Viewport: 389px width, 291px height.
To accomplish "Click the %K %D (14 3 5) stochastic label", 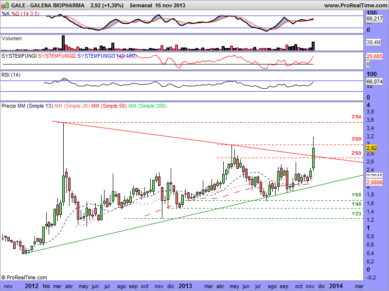I will (x=20, y=14).
